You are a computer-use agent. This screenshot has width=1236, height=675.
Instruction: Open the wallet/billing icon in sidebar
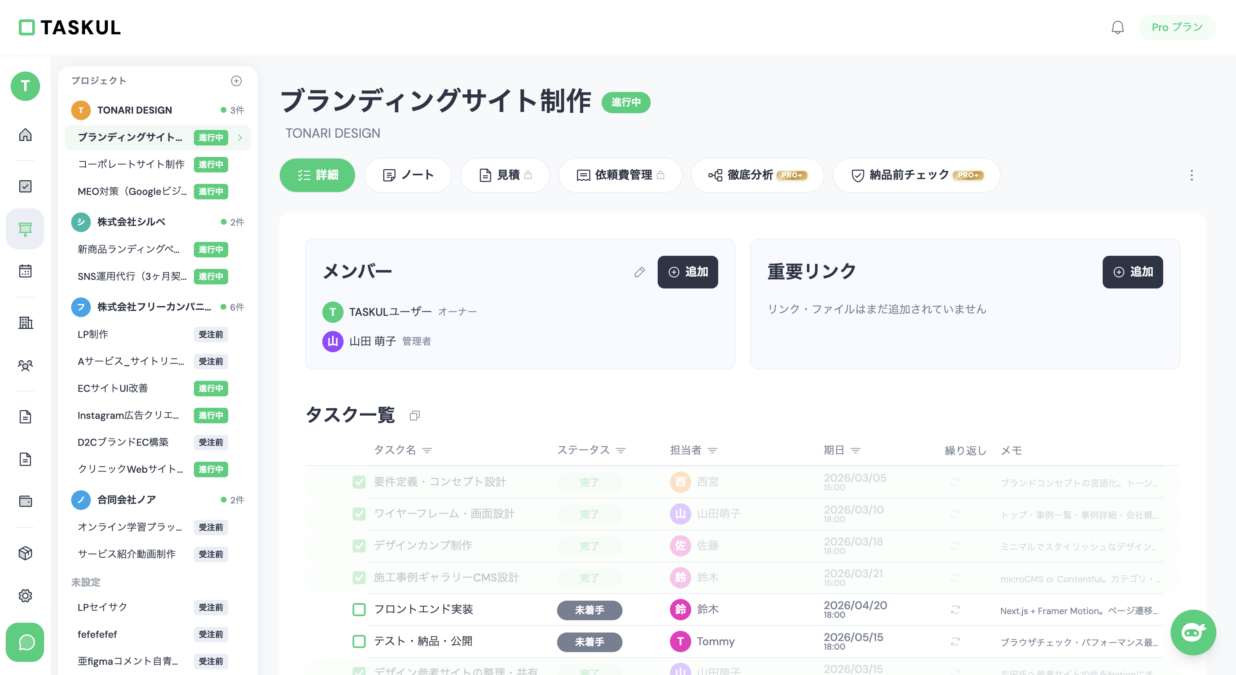[25, 501]
